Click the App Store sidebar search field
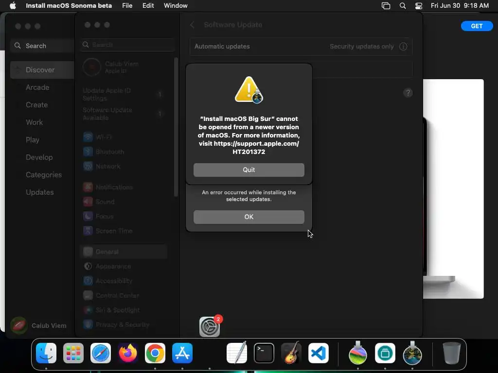Image resolution: width=498 pixels, height=373 pixels. [x=43, y=46]
